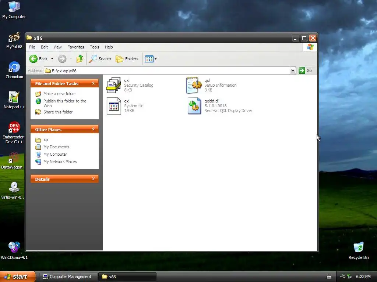Switch to Computer Management taskbar button
This screenshot has width=377, height=282.
68,277
